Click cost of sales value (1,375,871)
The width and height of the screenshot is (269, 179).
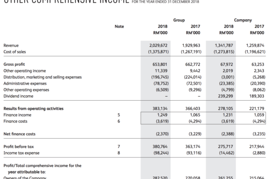click(x=158, y=52)
